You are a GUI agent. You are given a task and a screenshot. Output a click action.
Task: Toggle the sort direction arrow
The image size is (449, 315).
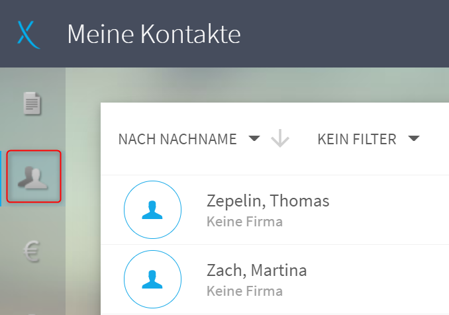point(280,138)
